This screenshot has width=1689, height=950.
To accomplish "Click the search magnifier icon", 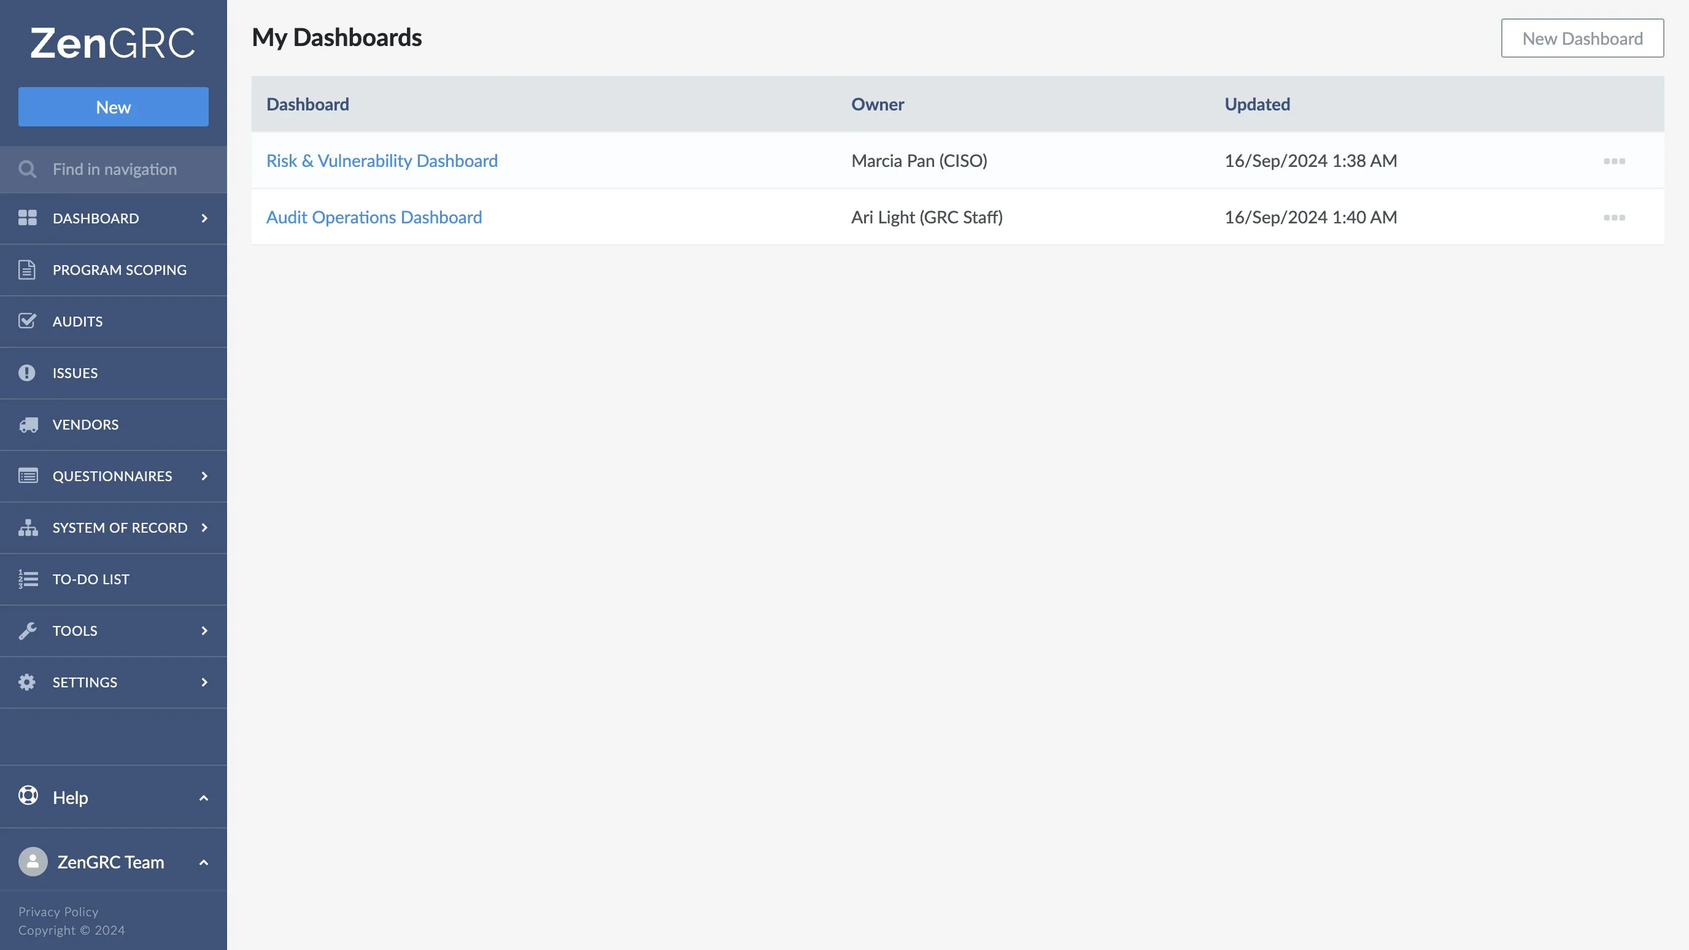I will pyautogui.click(x=28, y=169).
